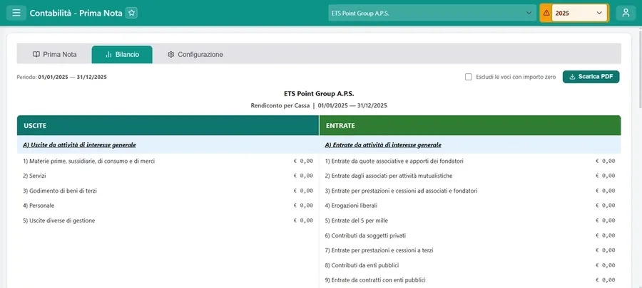
Task: Click the Rendiconto per Cassa subtitle
Action: pyautogui.click(x=319, y=106)
